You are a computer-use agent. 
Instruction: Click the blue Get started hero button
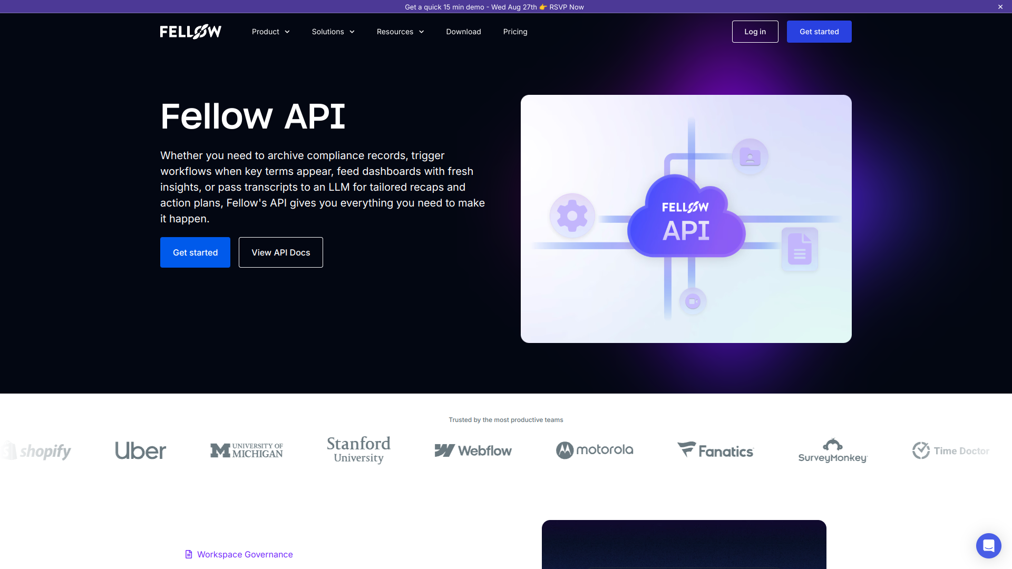(195, 252)
